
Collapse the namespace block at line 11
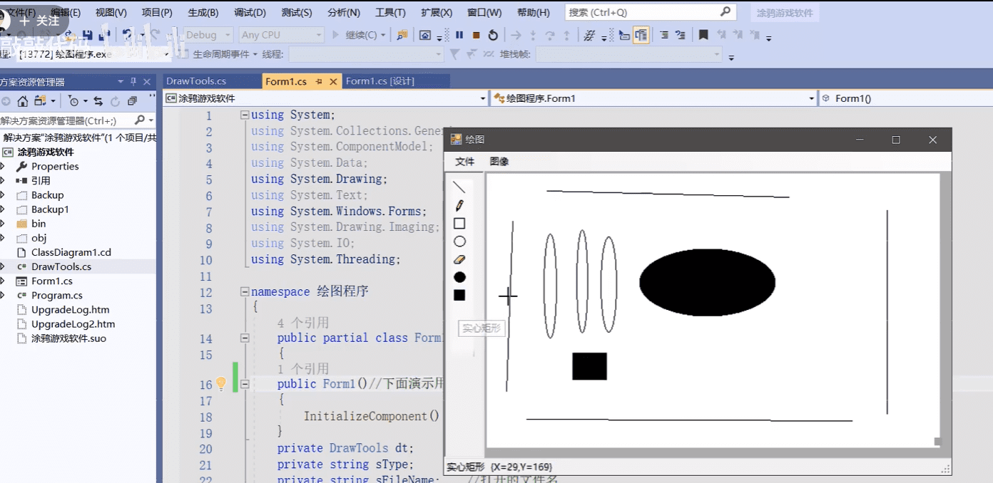tap(245, 292)
